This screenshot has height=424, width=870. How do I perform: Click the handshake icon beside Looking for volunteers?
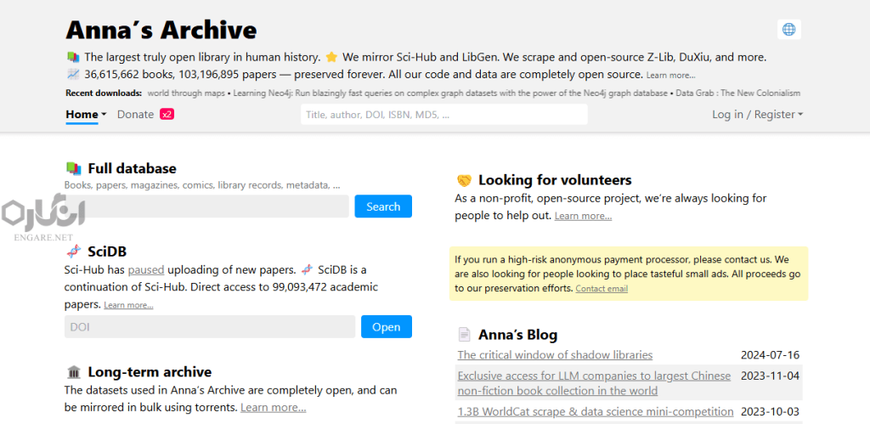[x=464, y=180]
